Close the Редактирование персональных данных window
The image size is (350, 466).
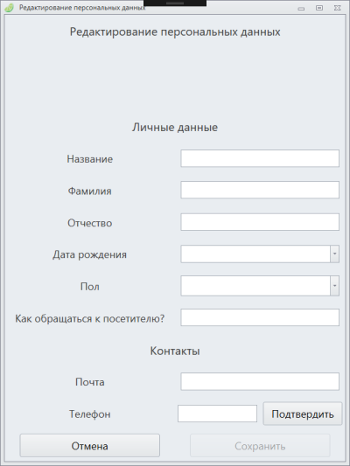tap(337, 8)
